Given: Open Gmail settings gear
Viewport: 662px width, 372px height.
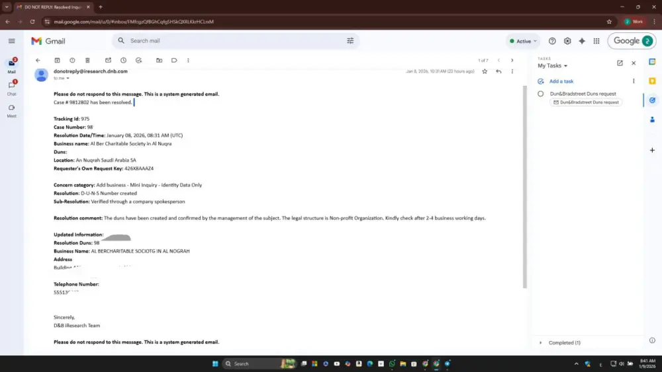Looking at the screenshot, I should 567,41.
